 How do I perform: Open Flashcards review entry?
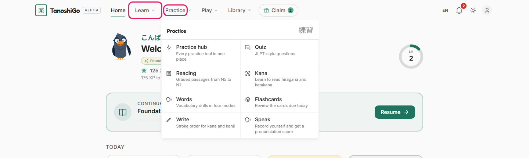click(280, 102)
